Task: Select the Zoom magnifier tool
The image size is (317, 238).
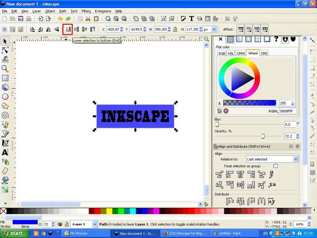Action: (5, 69)
